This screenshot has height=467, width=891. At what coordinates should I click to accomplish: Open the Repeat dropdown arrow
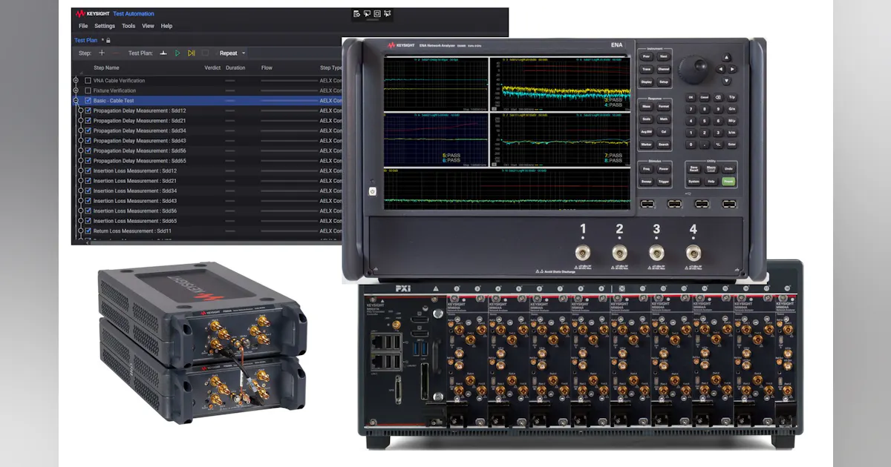tap(244, 53)
